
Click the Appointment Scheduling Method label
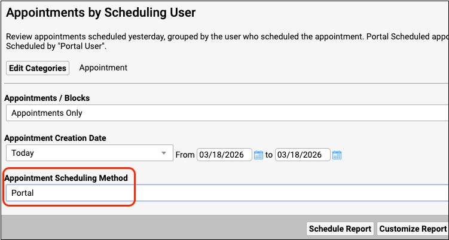66,179
